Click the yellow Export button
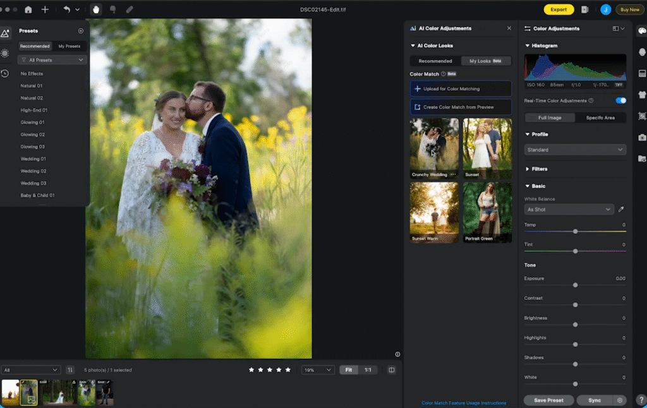 [559, 9]
